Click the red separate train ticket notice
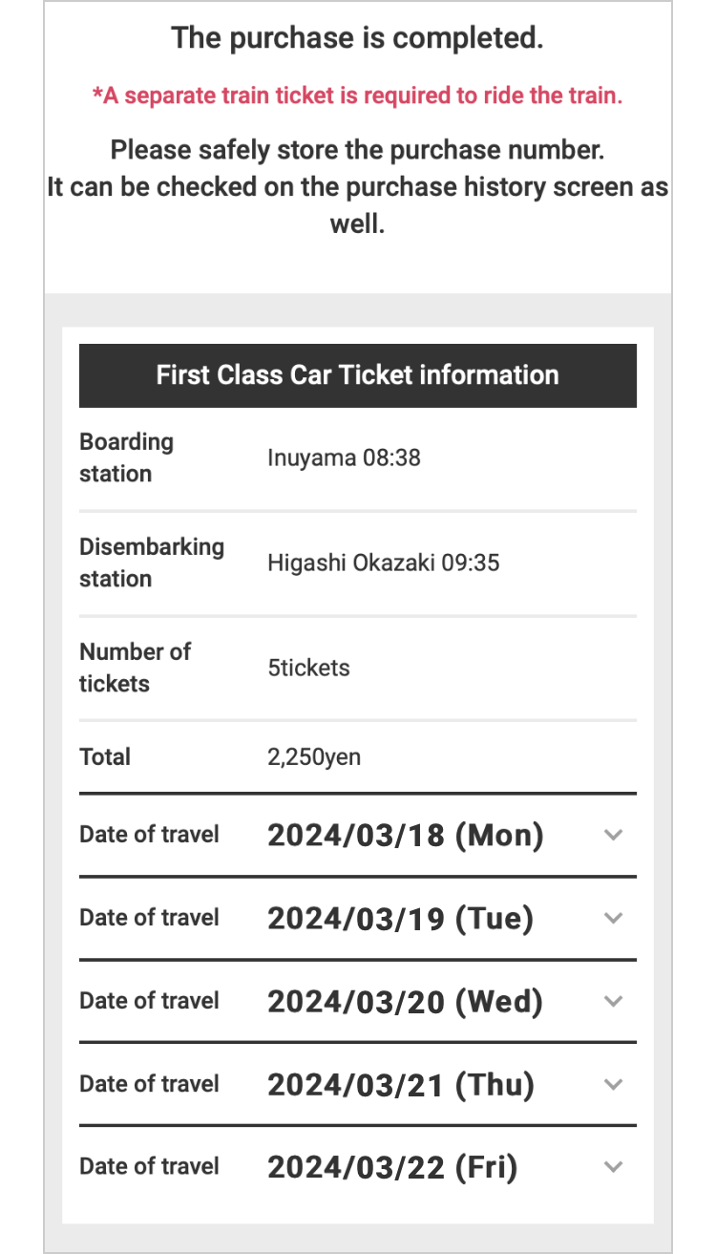The width and height of the screenshot is (716, 1254). [357, 96]
